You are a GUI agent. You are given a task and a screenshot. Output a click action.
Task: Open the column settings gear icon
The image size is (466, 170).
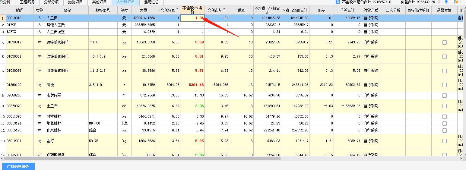point(456,2)
